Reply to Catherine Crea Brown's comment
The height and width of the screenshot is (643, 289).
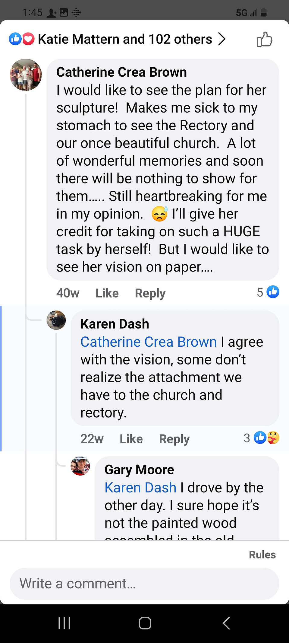[150, 293]
